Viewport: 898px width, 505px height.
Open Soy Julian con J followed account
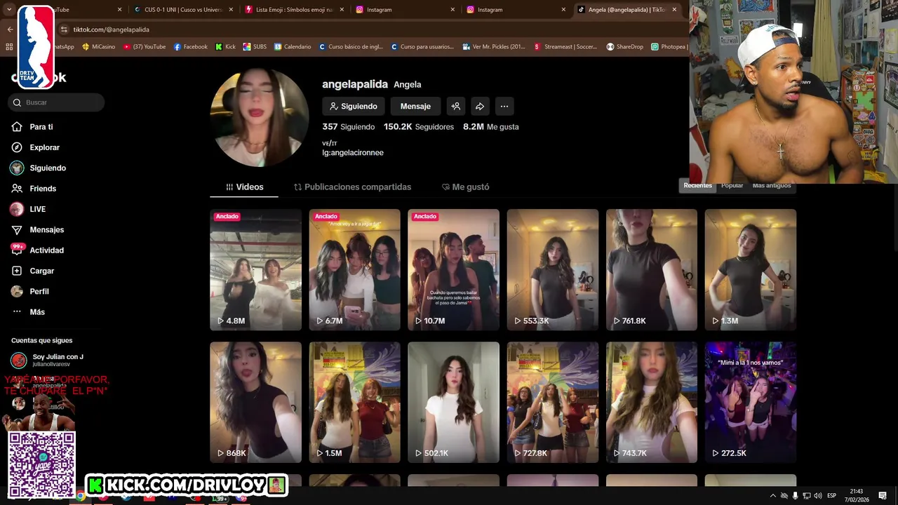tap(48, 361)
